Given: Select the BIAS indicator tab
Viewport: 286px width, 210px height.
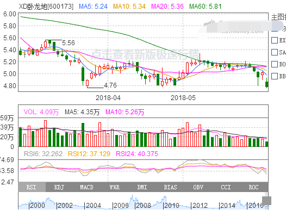Looking at the screenshot, I should [170, 187].
